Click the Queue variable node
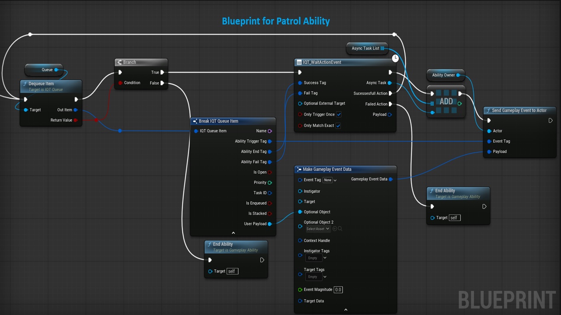The width and height of the screenshot is (561, 315). pos(43,70)
